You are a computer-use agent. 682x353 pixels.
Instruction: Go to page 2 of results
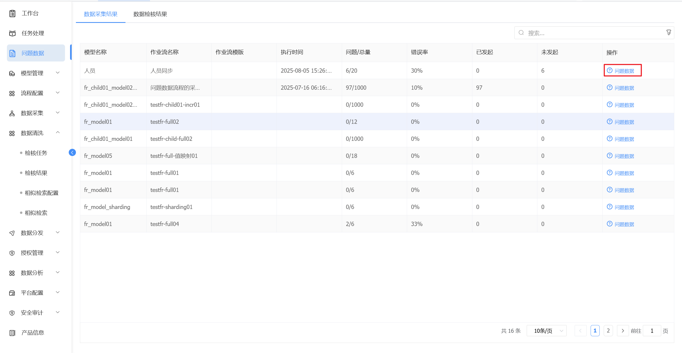pos(608,331)
